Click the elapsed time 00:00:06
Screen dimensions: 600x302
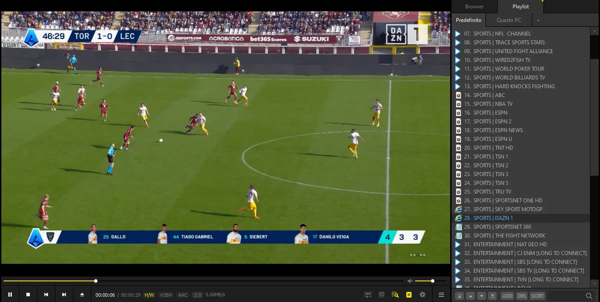105,295
